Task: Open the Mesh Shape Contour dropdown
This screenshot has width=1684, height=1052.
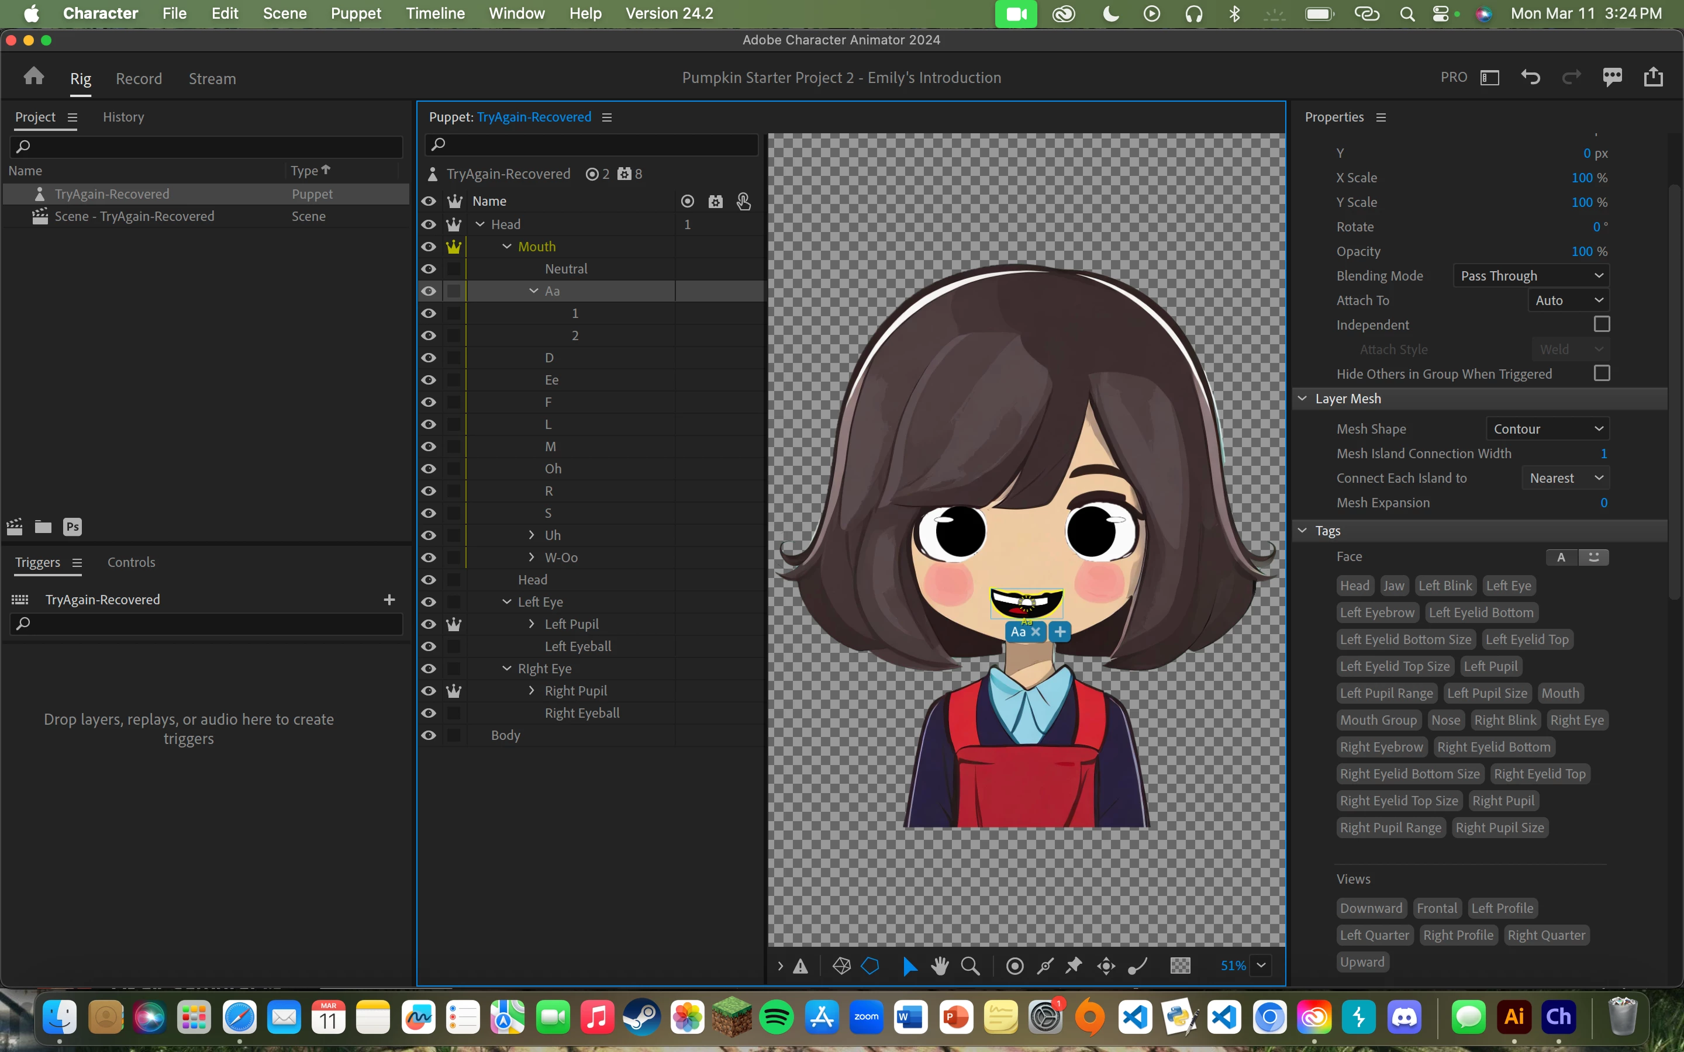Action: 1547,428
